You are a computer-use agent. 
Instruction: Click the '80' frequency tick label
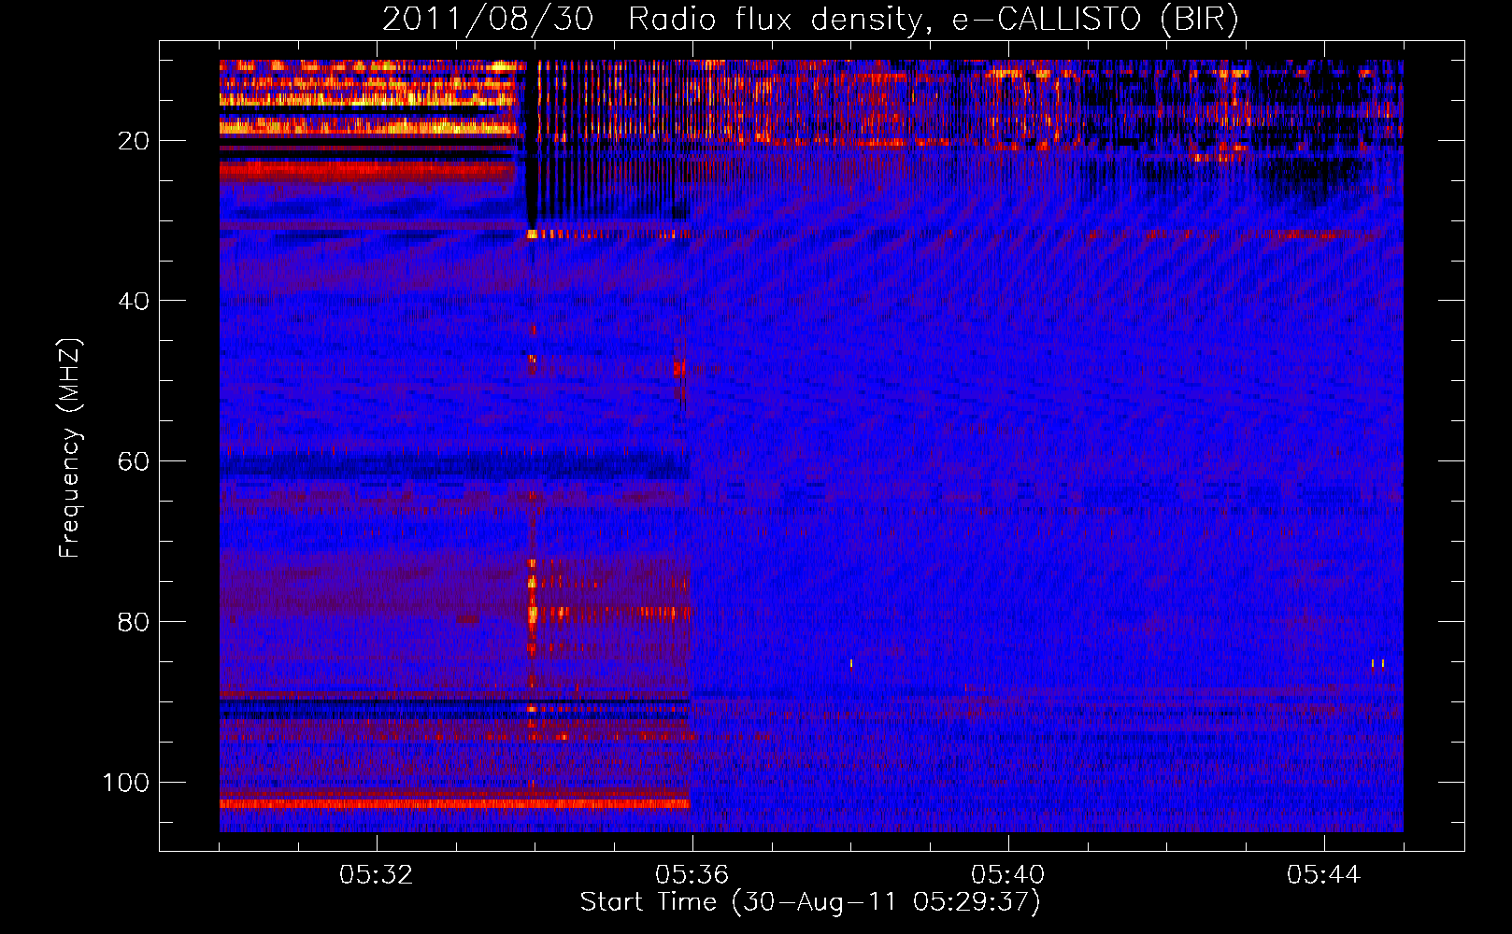[134, 622]
